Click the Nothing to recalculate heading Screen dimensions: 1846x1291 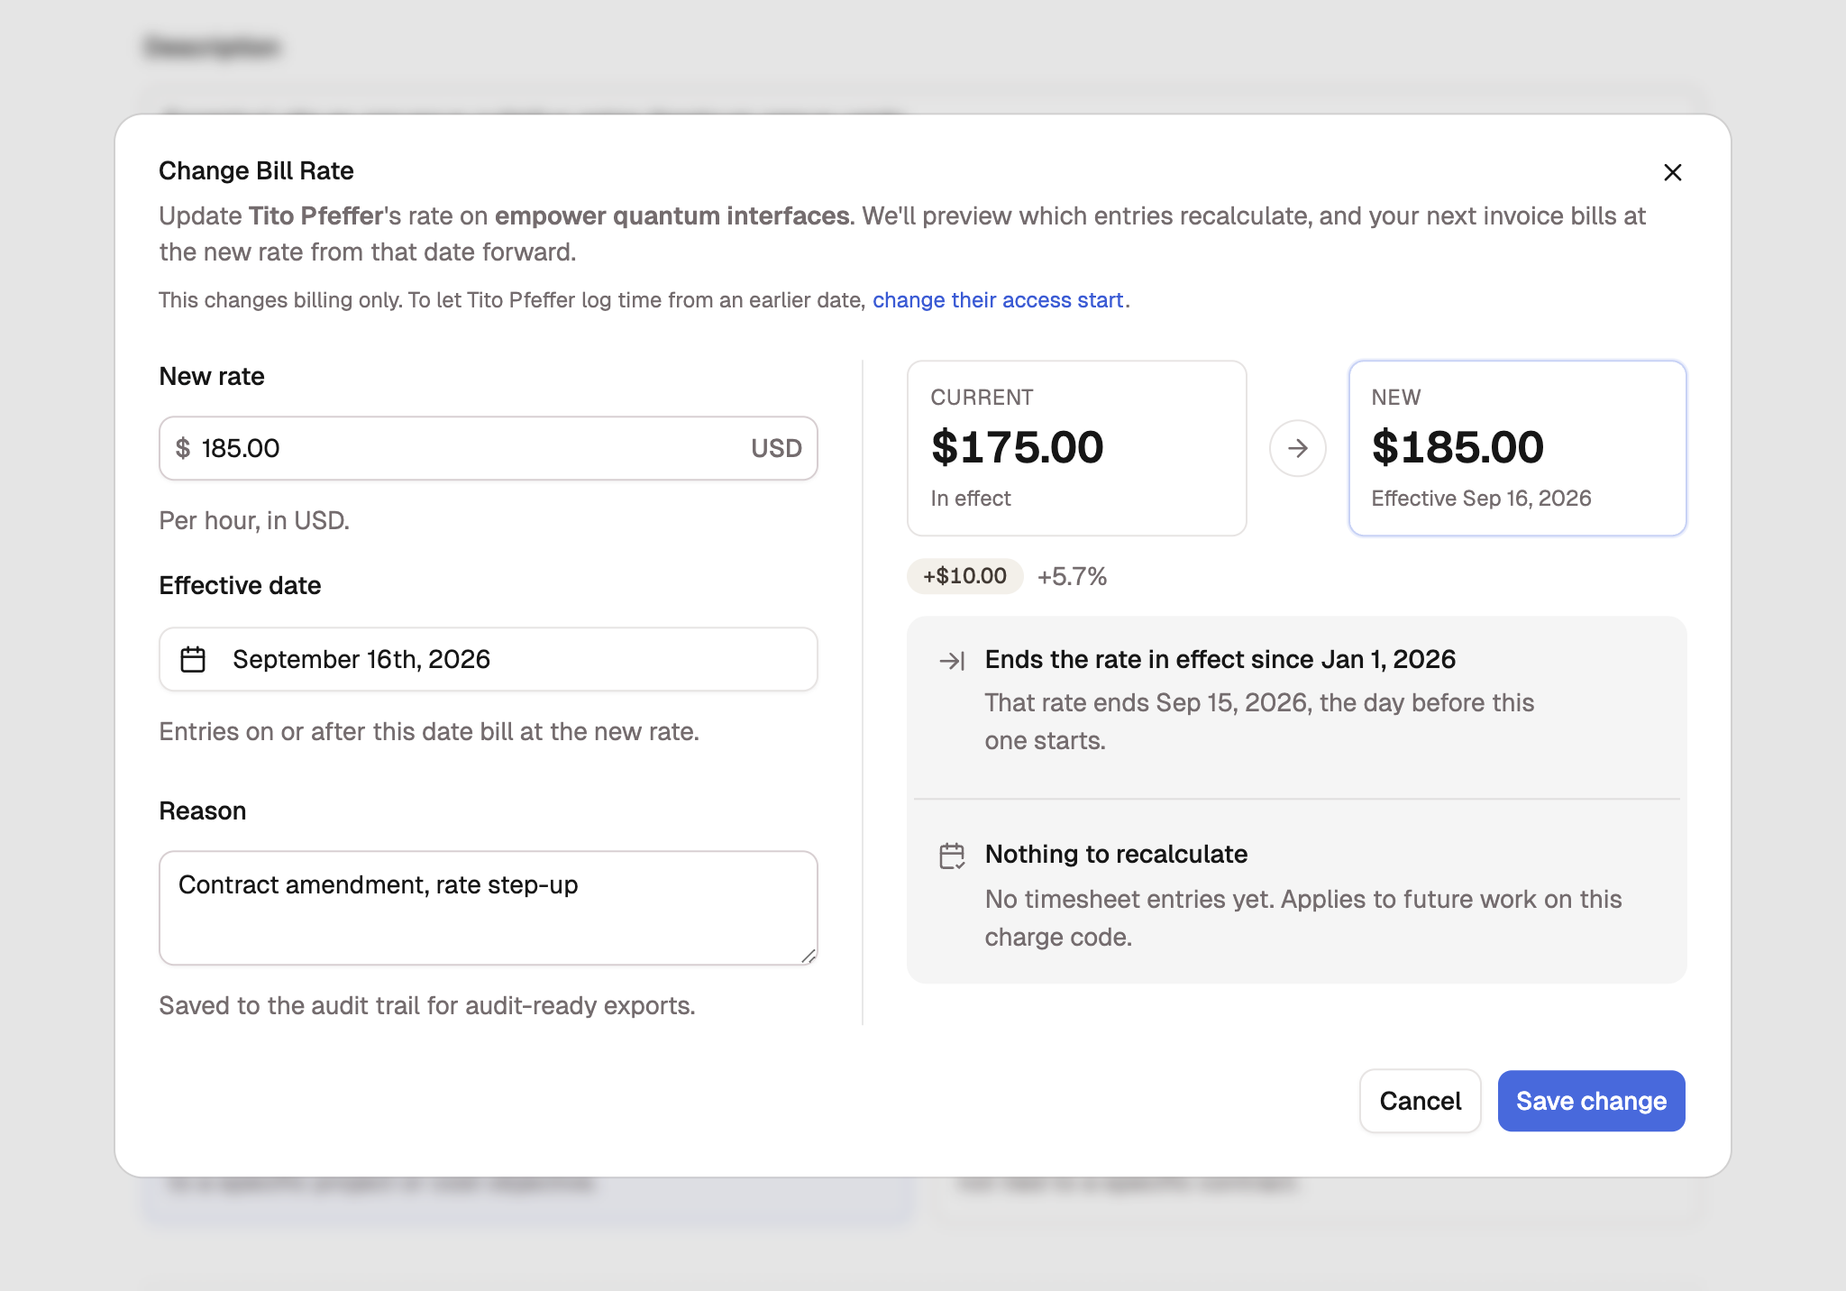1116,854
